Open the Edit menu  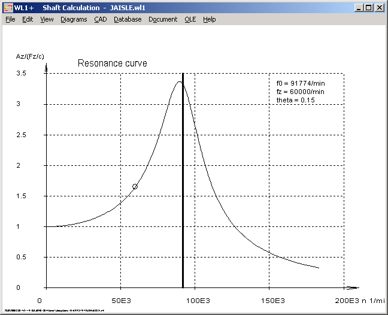28,19
